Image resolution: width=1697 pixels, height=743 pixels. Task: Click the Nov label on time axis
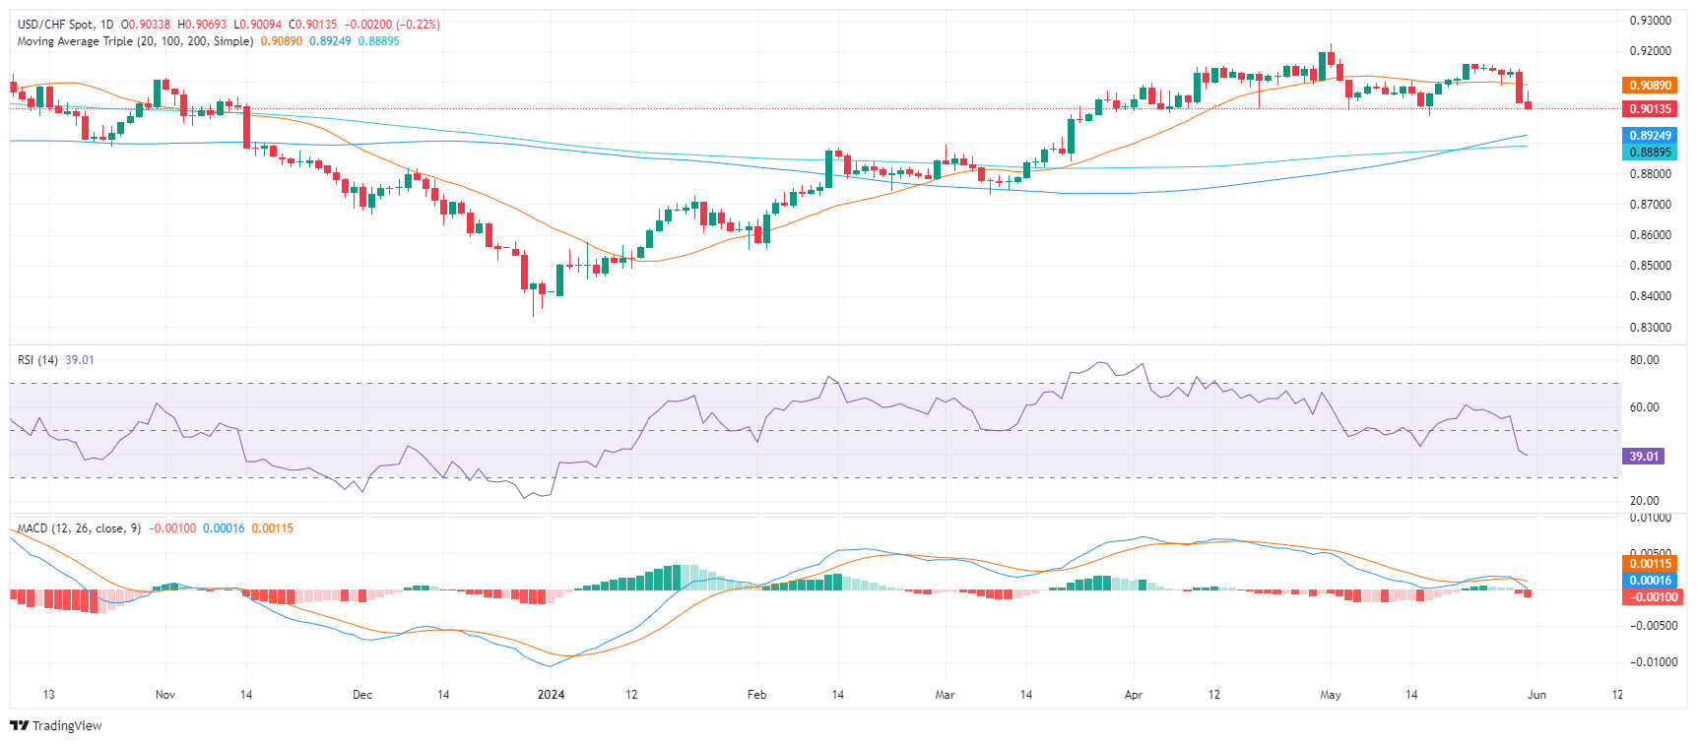165,695
